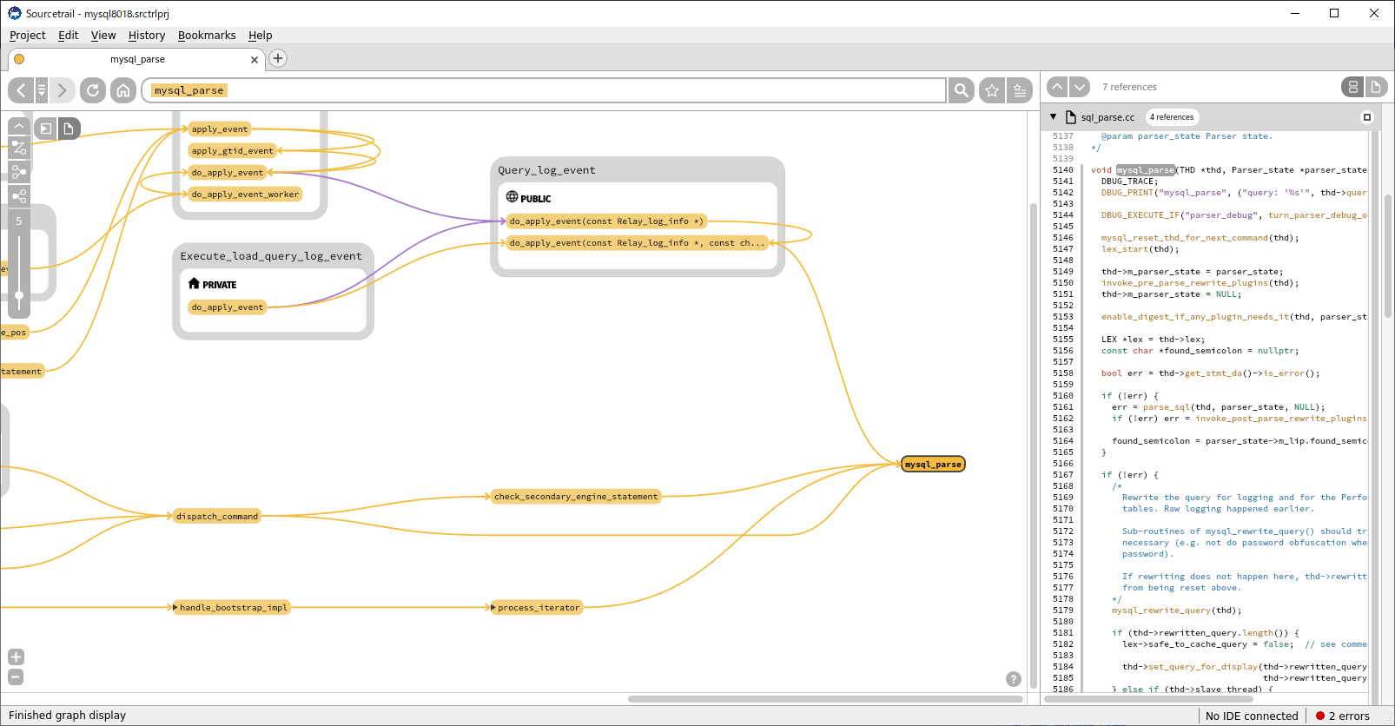Zoom in graph with plus button
Viewport: 1395px width, 726px height.
click(x=16, y=657)
